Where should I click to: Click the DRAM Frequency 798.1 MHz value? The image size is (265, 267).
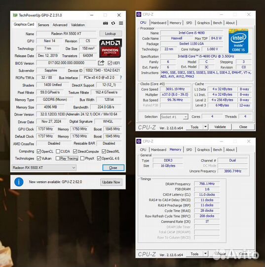207,184
